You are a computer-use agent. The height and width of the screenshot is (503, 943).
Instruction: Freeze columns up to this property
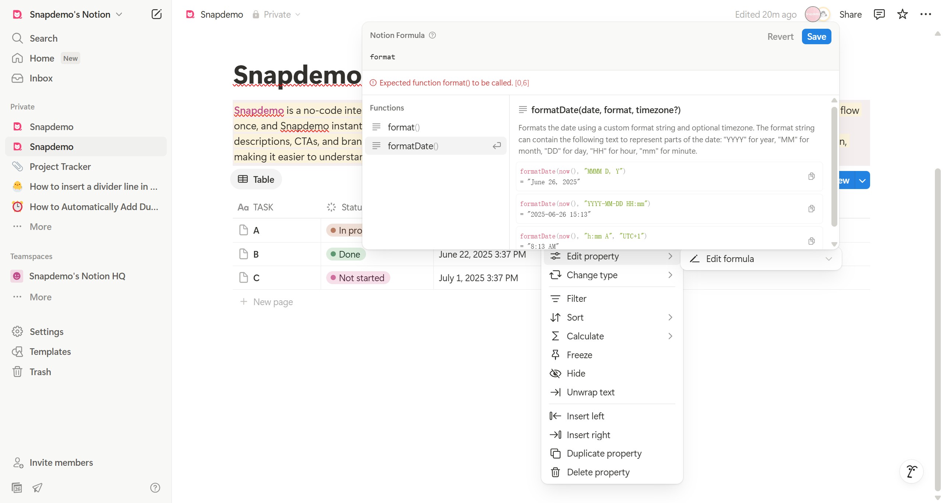579,355
